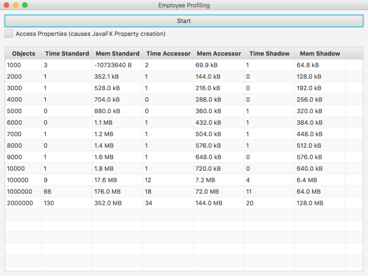Select the cell showing -10733640 B
This screenshot has height=276, width=368.
tap(117, 65)
